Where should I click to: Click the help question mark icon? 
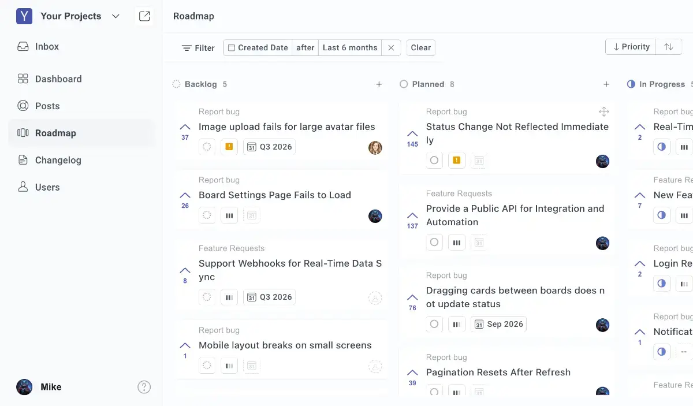tap(144, 387)
